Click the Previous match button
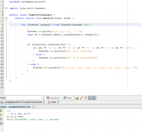142x132 pixels. tap(53, 98)
